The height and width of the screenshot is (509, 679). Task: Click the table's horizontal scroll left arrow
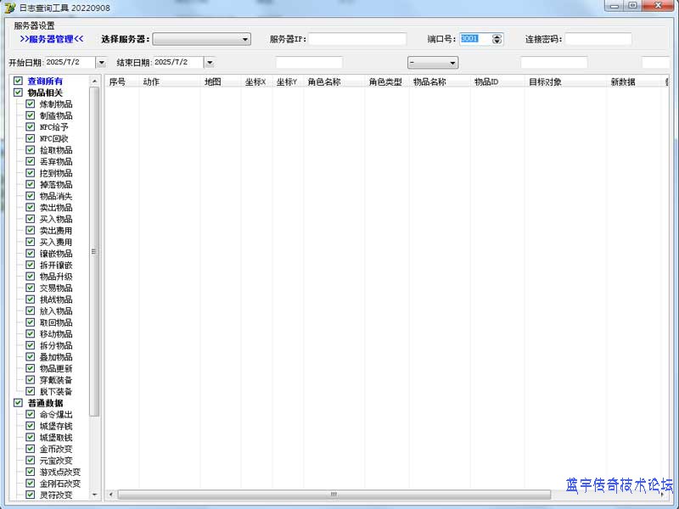111,495
